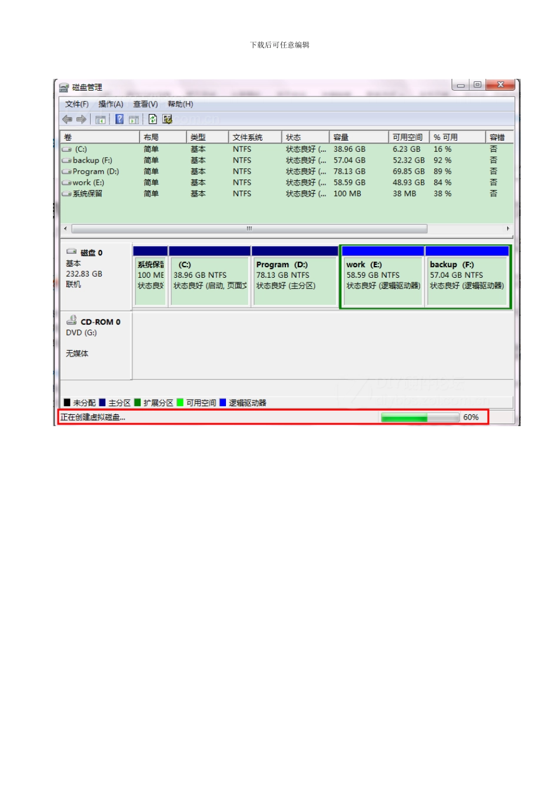The height and width of the screenshot is (791, 559).
Task: Click the Back arrow toolbar icon
Action: [x=67, y=119]
